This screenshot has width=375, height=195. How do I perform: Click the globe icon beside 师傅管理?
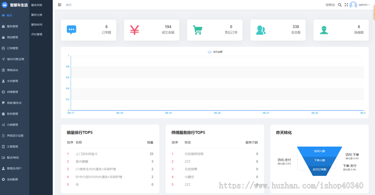pos(3,92)
